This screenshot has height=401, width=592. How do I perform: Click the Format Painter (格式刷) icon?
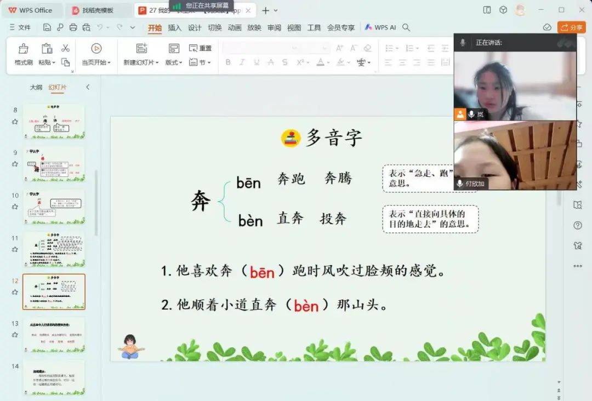point(24,49)
